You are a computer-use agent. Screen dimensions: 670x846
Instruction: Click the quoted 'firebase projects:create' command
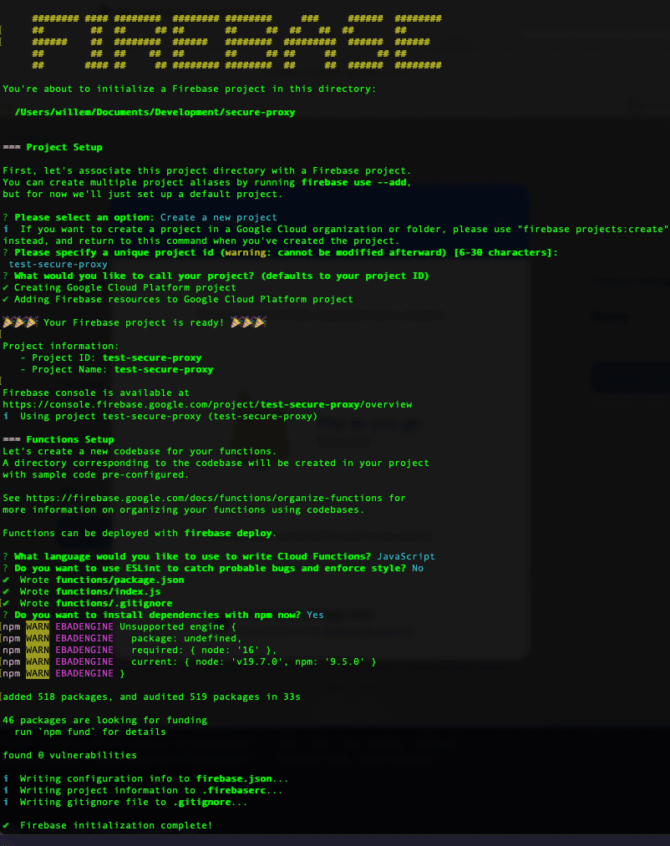[x=593, y=230]
